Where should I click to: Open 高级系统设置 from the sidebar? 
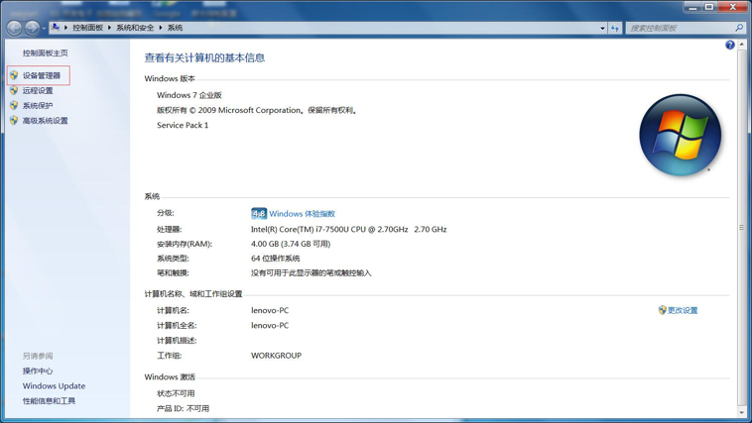(45, 121)
